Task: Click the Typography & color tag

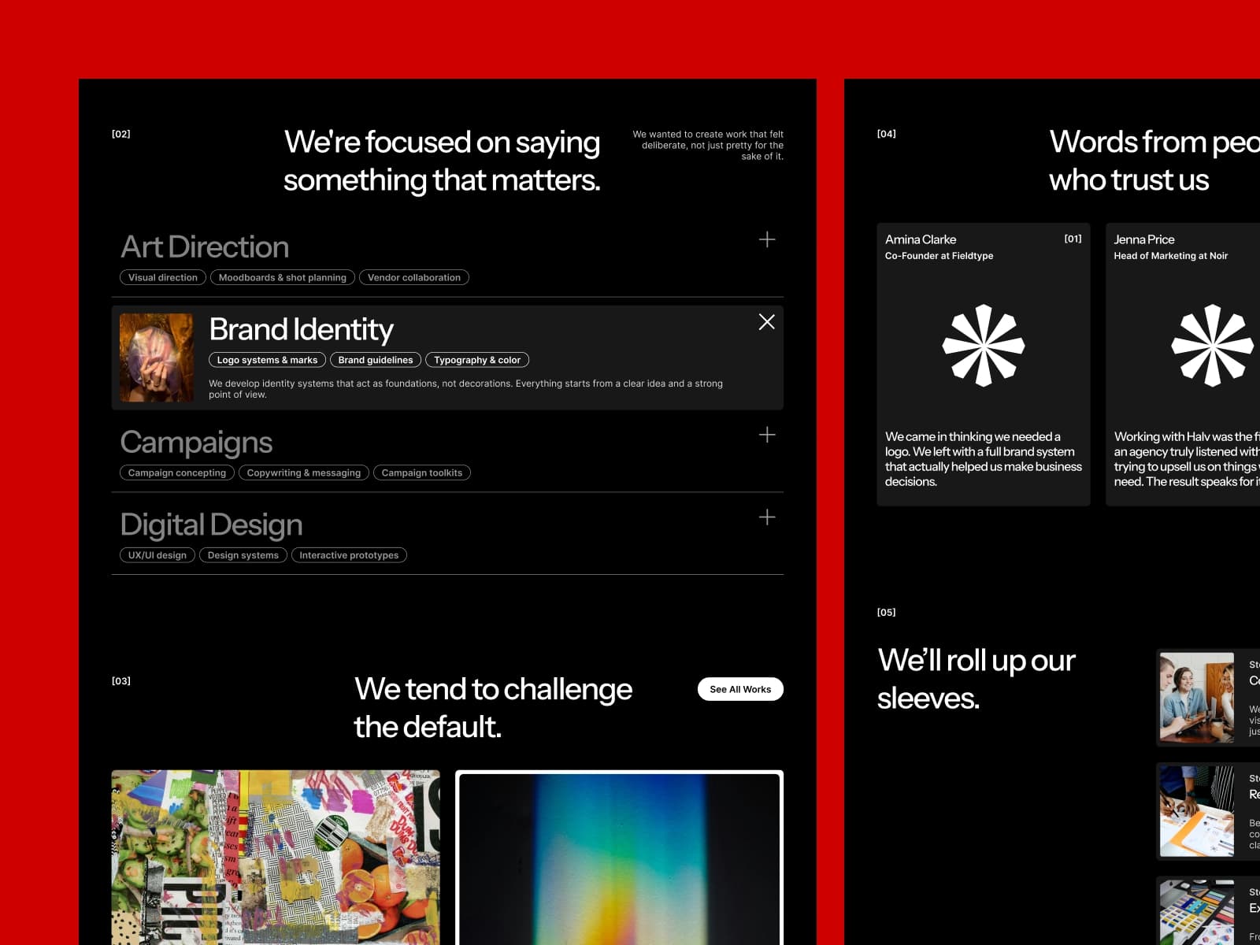Action: 477,360
